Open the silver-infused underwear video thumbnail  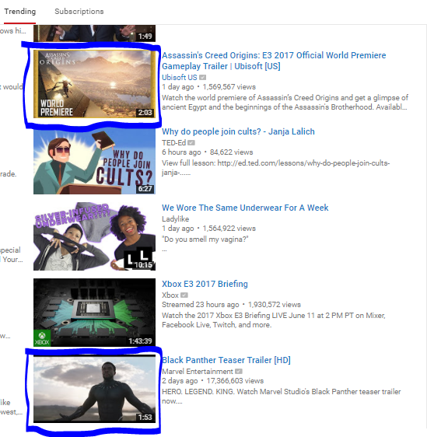[x=94, y=236]
